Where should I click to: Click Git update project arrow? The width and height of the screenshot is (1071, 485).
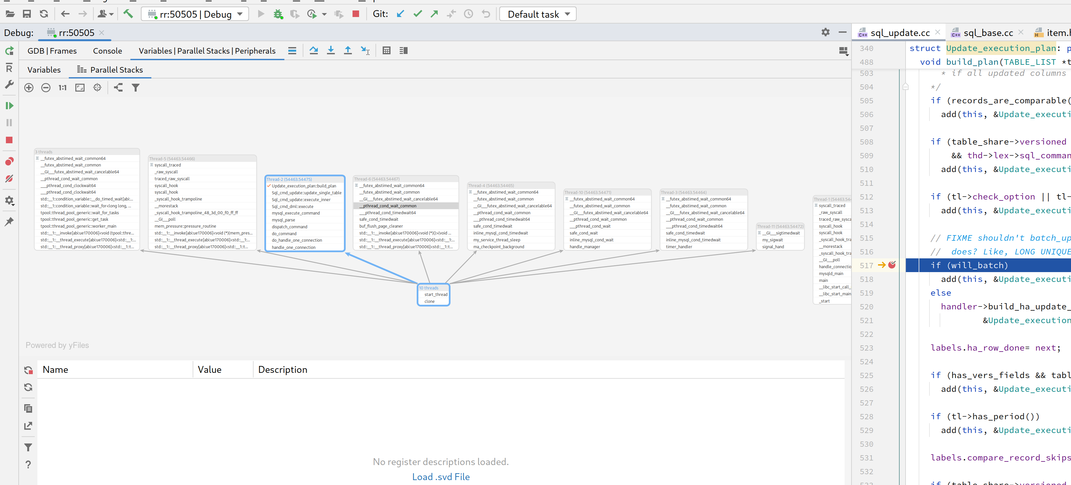[x=400, y=14]
